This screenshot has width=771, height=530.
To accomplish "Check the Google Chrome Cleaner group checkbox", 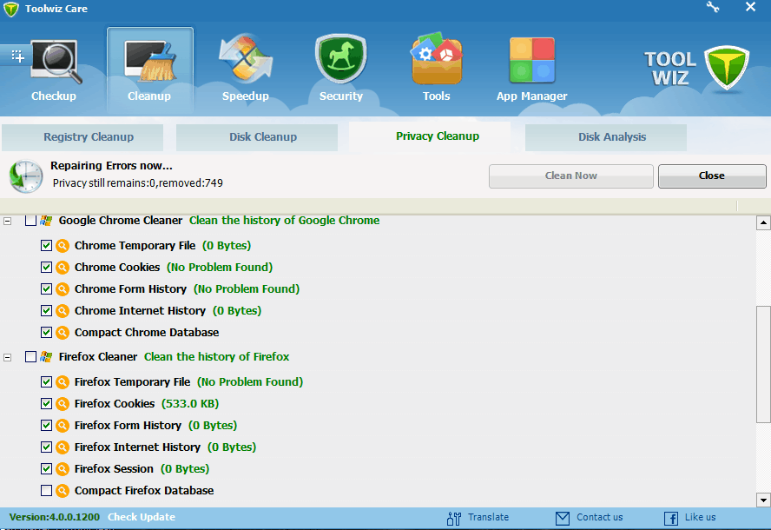I will click(30, 221).
